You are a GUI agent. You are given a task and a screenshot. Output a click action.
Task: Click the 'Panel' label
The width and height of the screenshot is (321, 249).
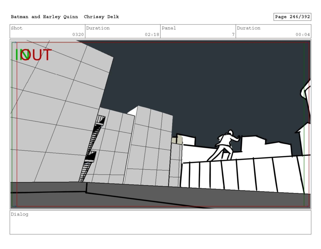pyautogui.click(x=169, y=28)
